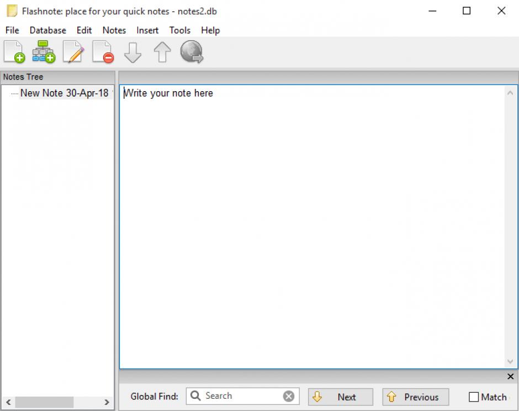Click the Notes Tree panel header
Screen dimensions: 519x411
click(57, 77)
